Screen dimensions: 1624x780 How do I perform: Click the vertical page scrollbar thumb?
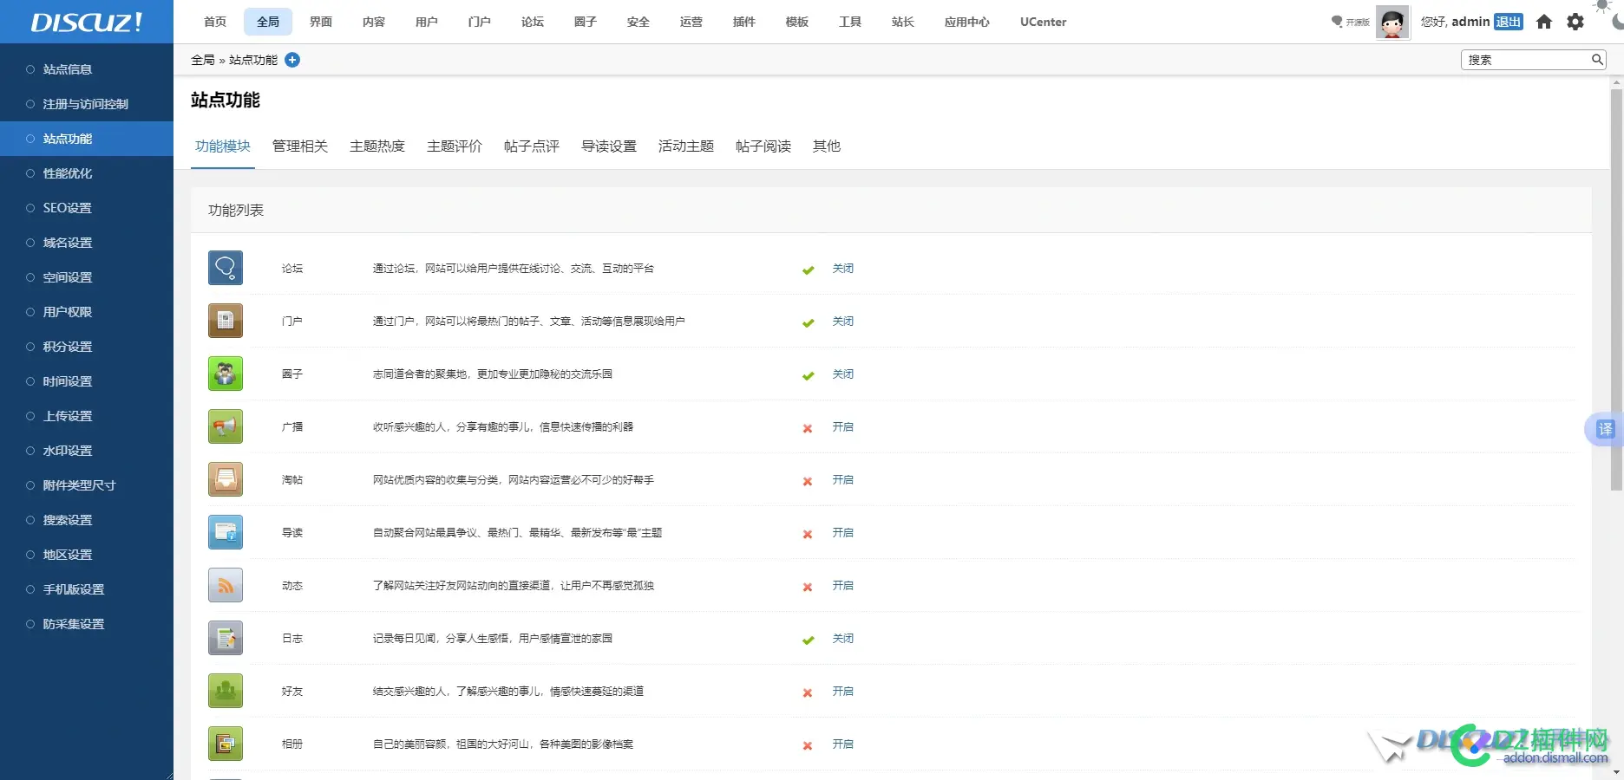1616,289
